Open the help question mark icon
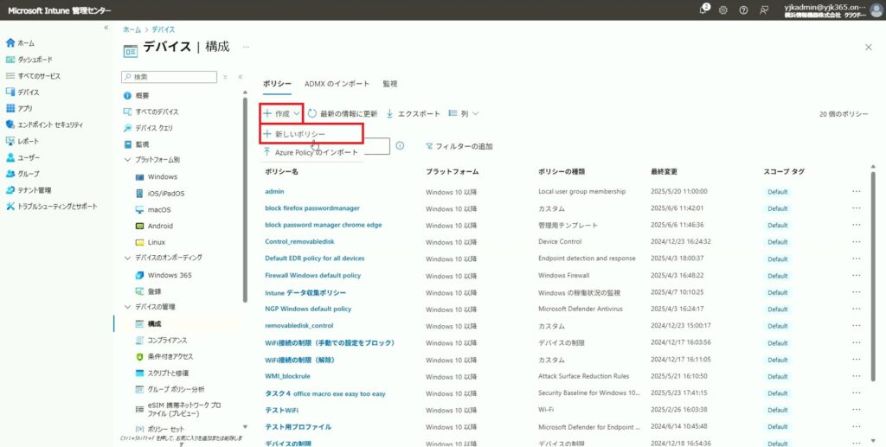The image size is (886, 447). [x=743, y=10]
